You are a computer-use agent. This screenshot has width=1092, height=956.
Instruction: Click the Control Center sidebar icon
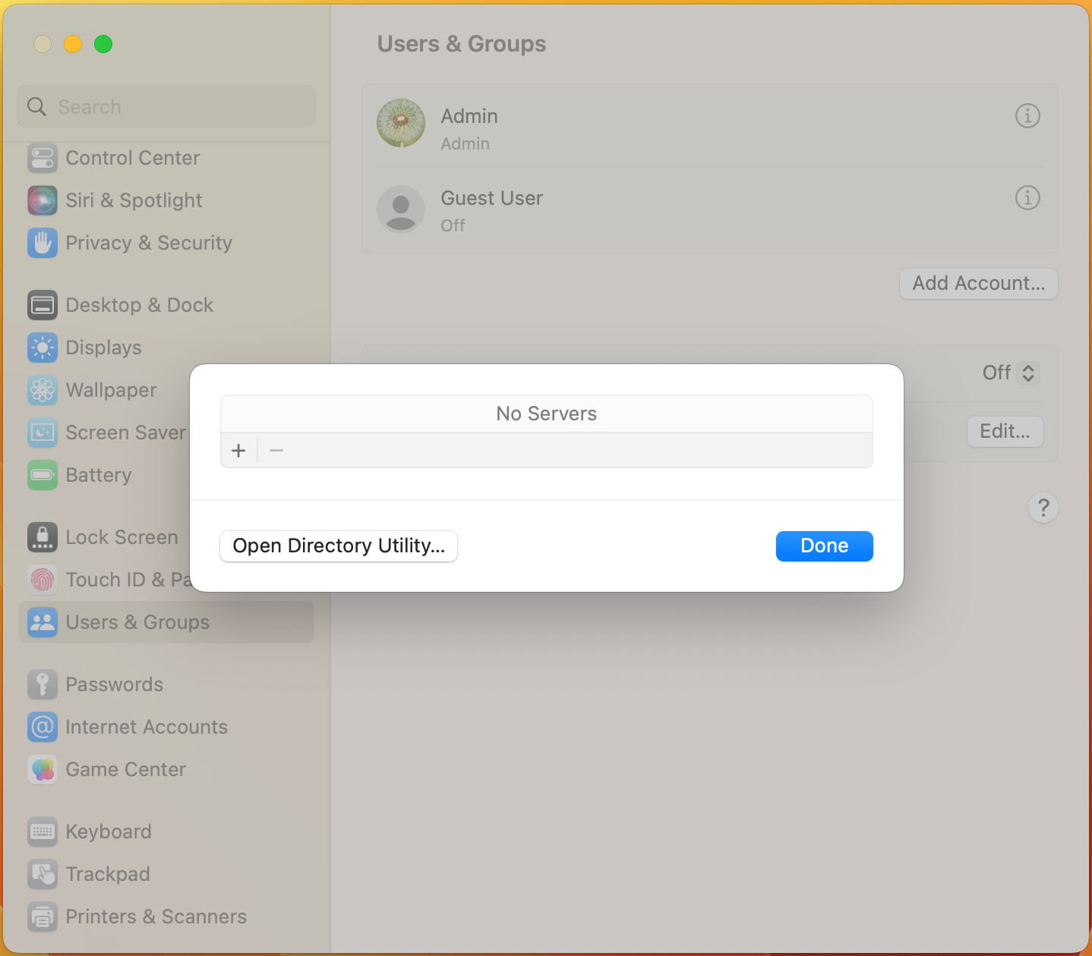pos(43,158)
